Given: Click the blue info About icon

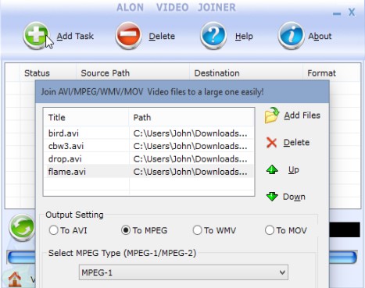Looking at the screenshot, I should [x=291, y=35].
